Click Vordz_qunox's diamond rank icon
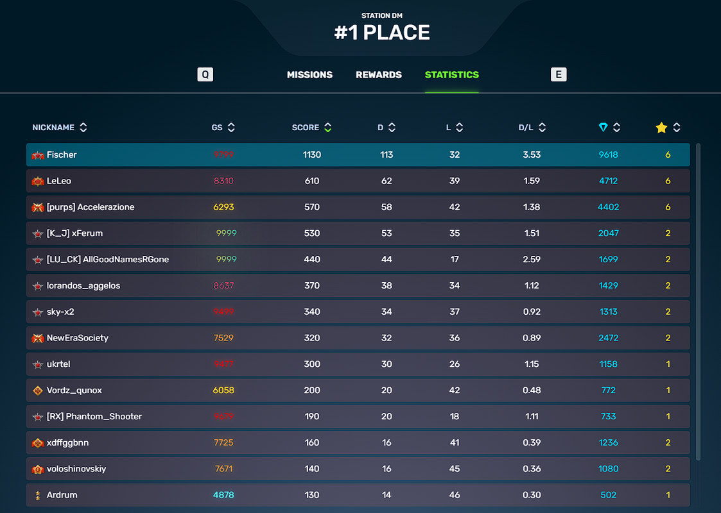 (38, 391)
